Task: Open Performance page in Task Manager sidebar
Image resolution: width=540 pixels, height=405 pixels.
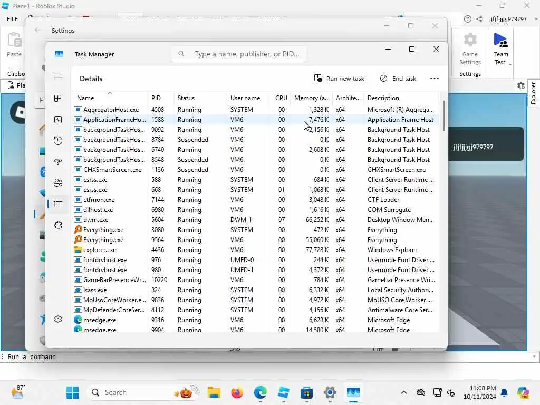Action: pos(58,120)
